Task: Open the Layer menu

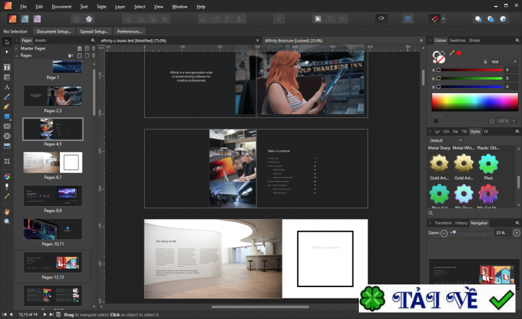Action: click(x=120, y=7)
